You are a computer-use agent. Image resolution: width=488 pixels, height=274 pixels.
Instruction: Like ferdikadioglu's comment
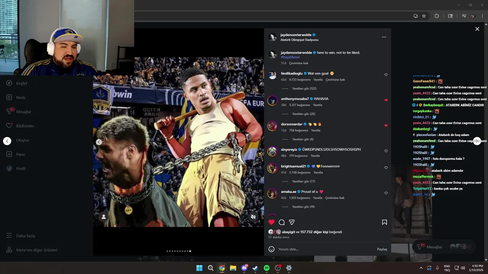coord(386,75)
